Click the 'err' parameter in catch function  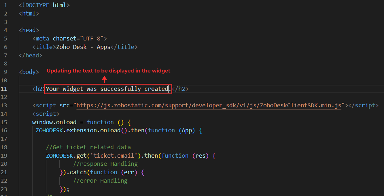click(x=129, y=172)
